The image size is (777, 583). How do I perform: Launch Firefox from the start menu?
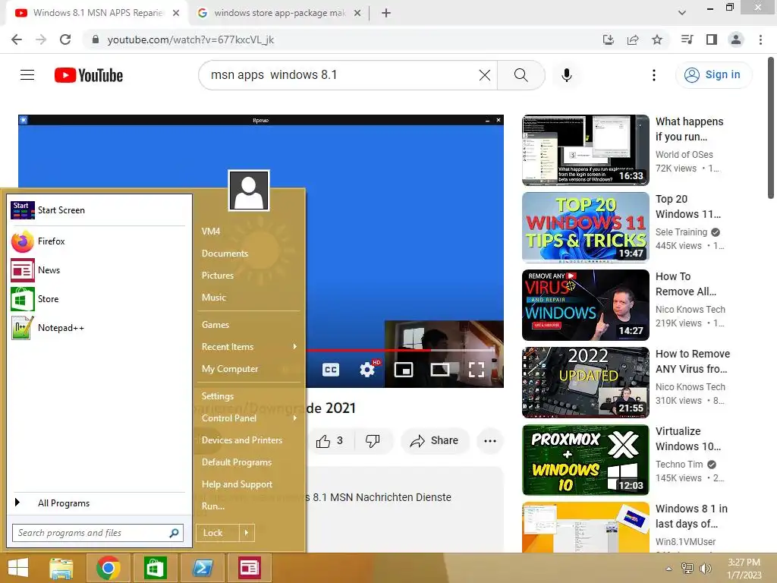pyautogui.click(x=98, y=241)
